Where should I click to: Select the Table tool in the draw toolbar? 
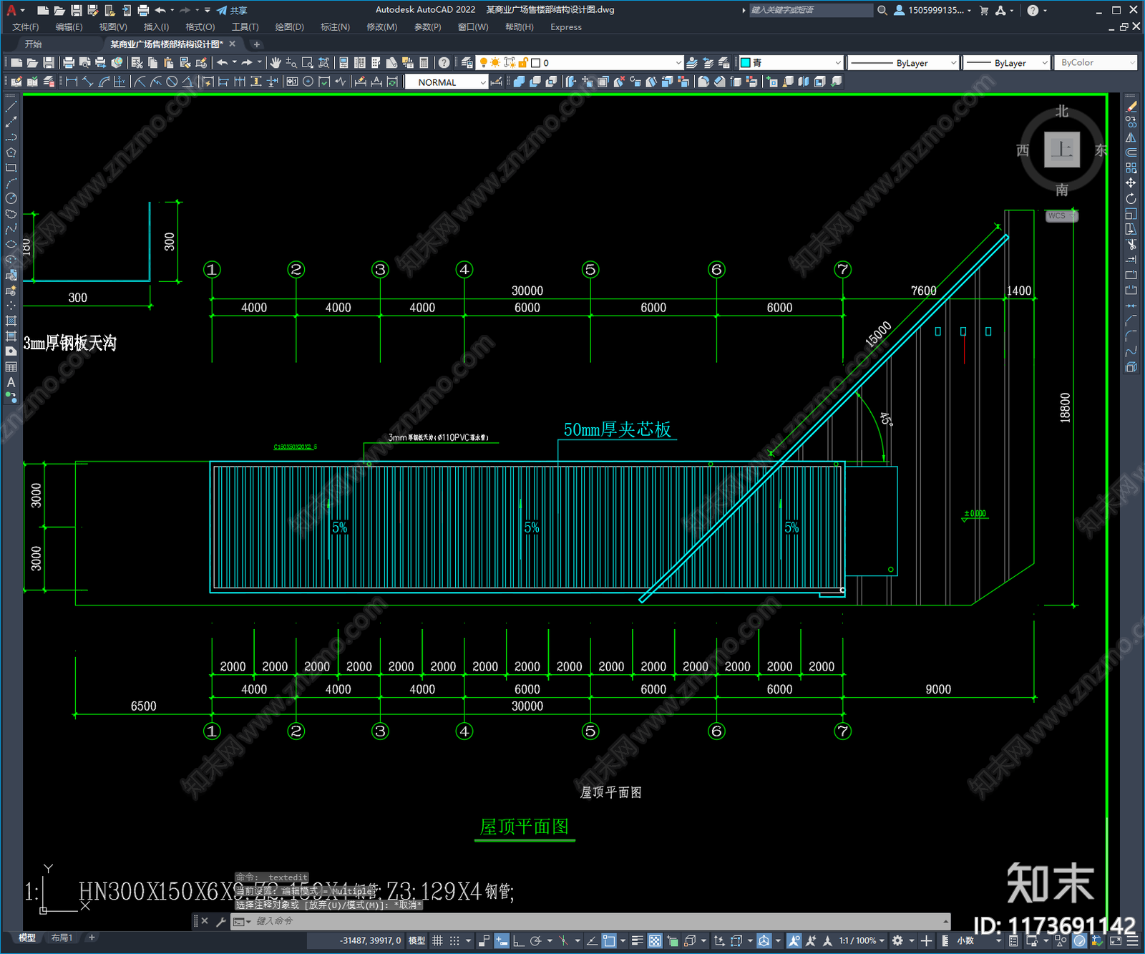click(x=11, y=367)
